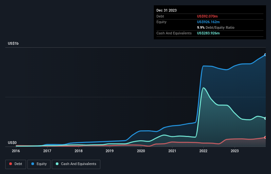Toggle the Debt series legend button
Viewport: 271px width, 174px height.
(x=16, y=164)
